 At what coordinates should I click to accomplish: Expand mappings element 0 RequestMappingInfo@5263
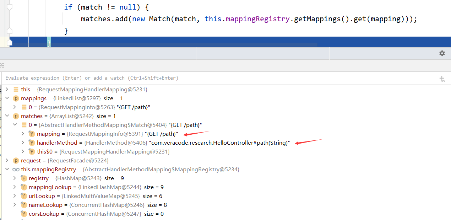click(15, 107)
